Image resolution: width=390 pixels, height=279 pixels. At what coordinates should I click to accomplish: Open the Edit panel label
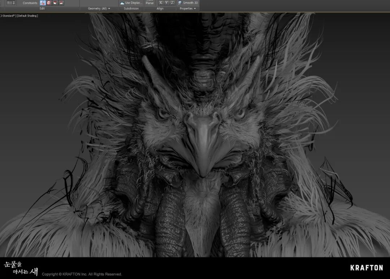(42, 8)
